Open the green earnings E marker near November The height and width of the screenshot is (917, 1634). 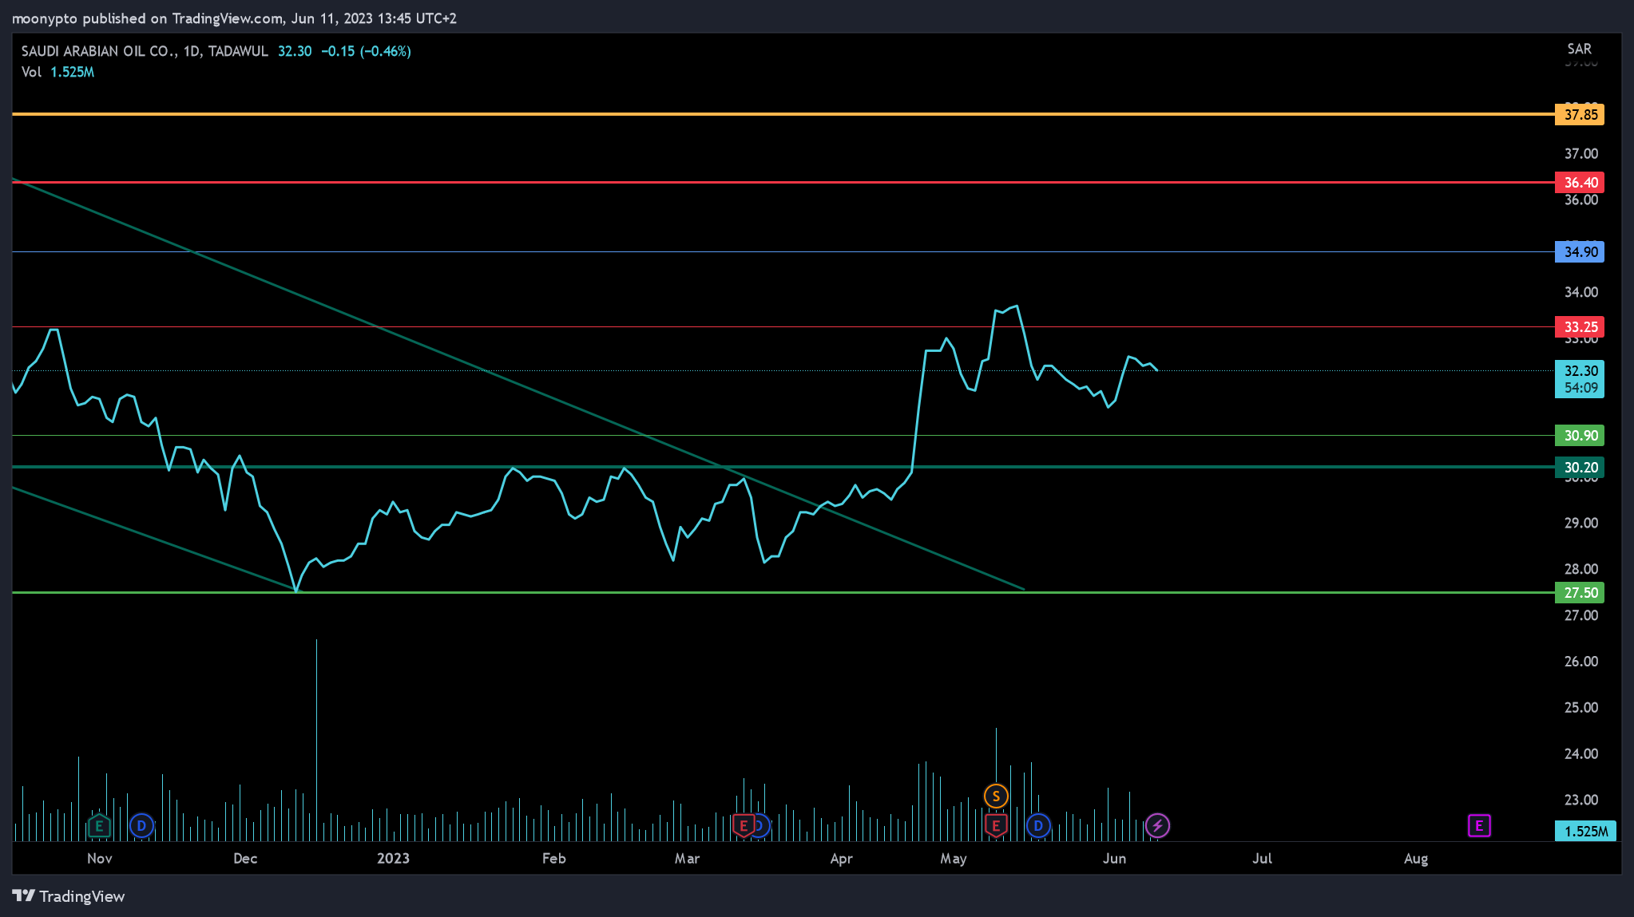point(99,825)
